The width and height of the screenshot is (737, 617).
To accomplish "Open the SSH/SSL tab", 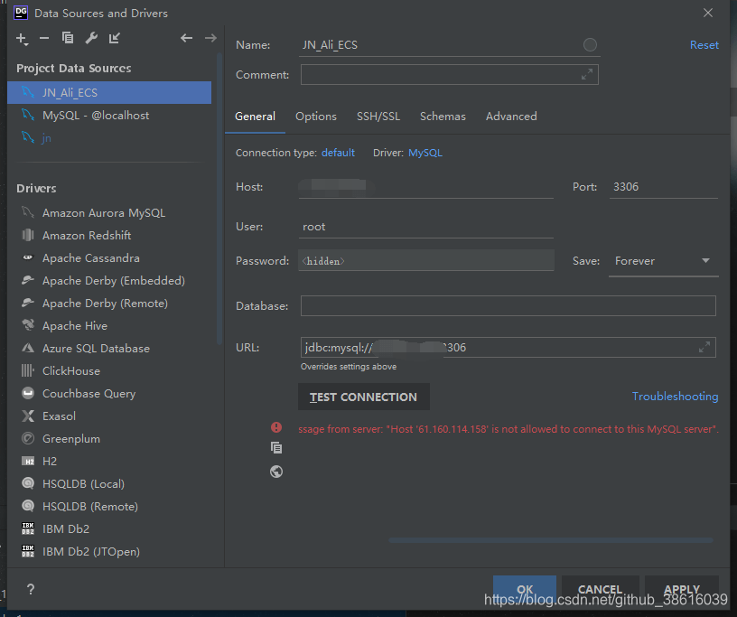I will [378, 117].
